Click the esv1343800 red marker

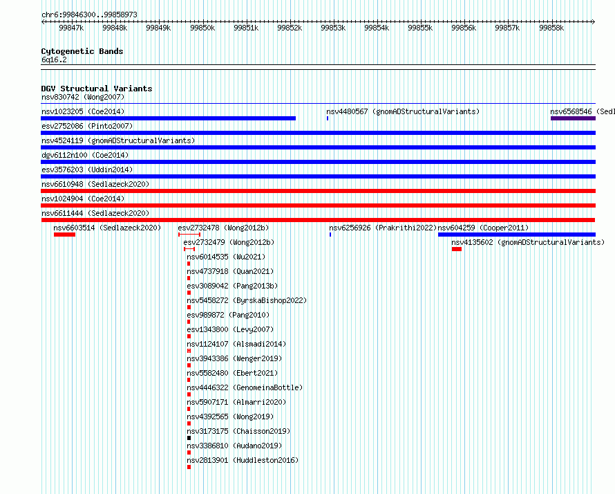tap(189, 336)
